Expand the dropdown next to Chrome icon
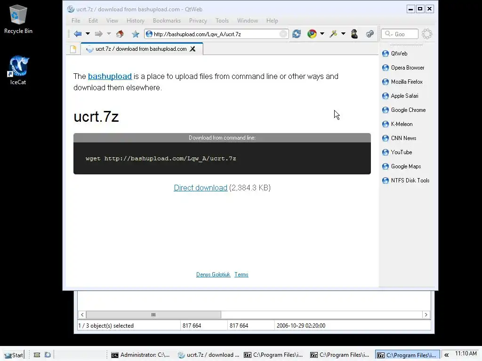Image resolution: width=482 pixels, height=361 pixels. pos(322,34)
